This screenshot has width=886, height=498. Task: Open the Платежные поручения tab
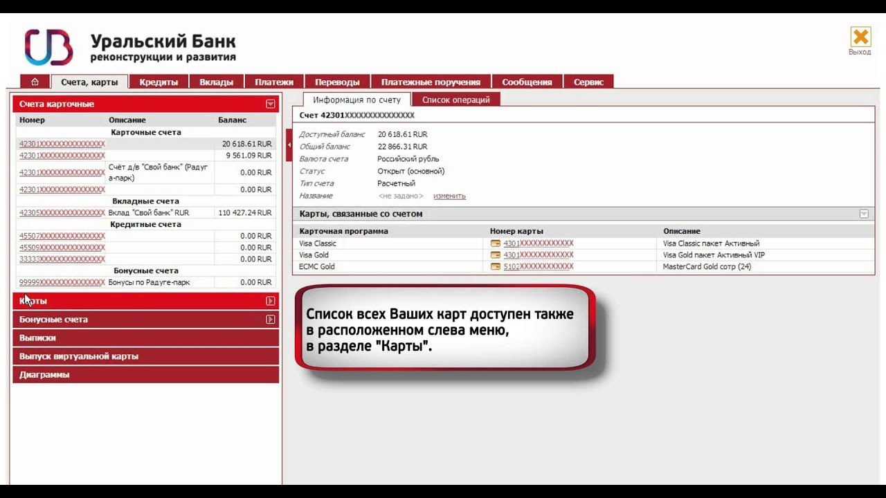[431, 82]
